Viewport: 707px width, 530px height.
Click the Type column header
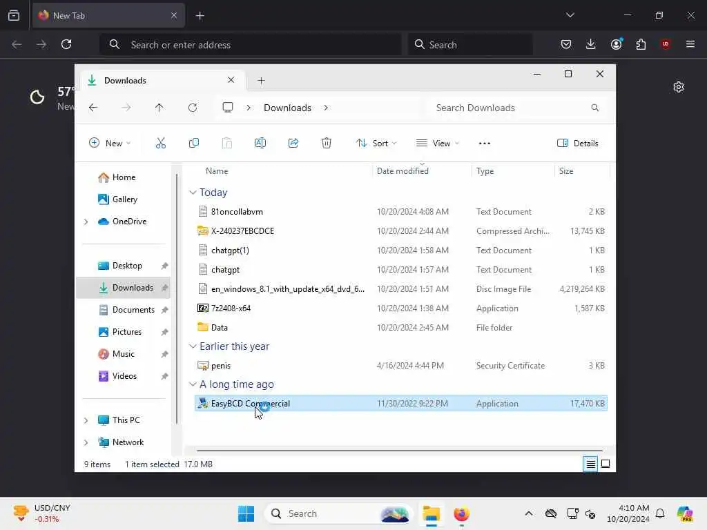click(485, 171)
